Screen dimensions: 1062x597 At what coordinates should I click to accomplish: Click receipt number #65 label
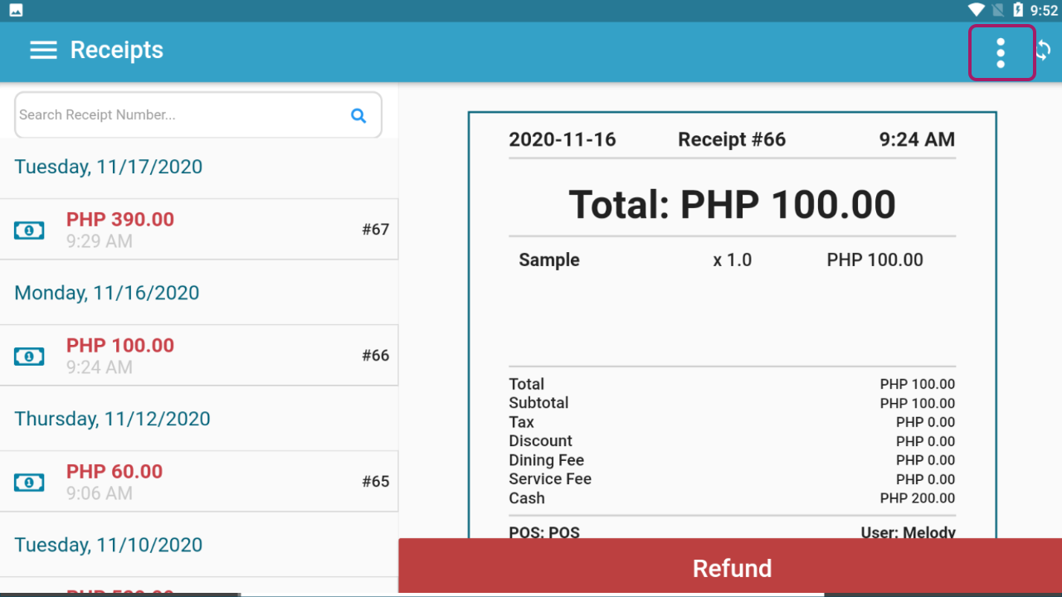(x=375, y=482)
